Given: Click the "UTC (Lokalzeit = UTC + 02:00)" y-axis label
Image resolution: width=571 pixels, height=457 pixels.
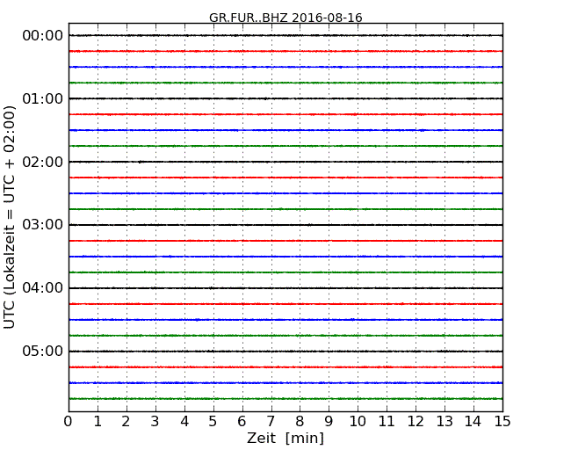Looking at the screenshot, I should [10, 217].
